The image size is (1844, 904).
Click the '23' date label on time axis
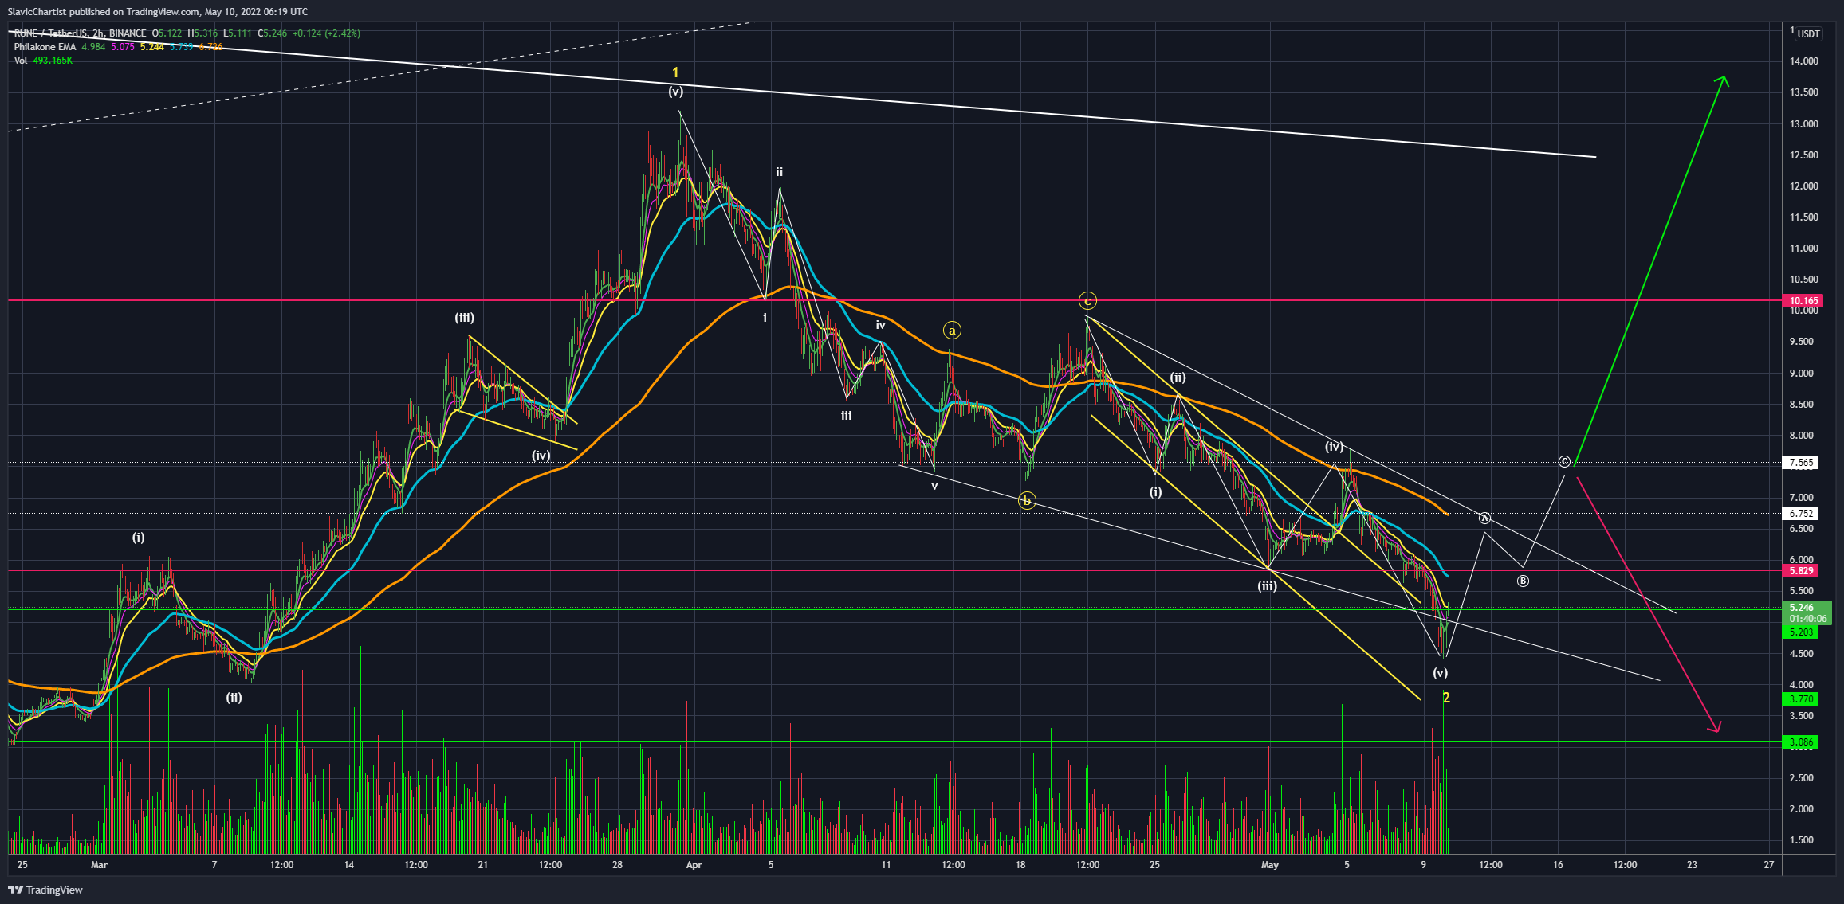[x=1692, y=865]
